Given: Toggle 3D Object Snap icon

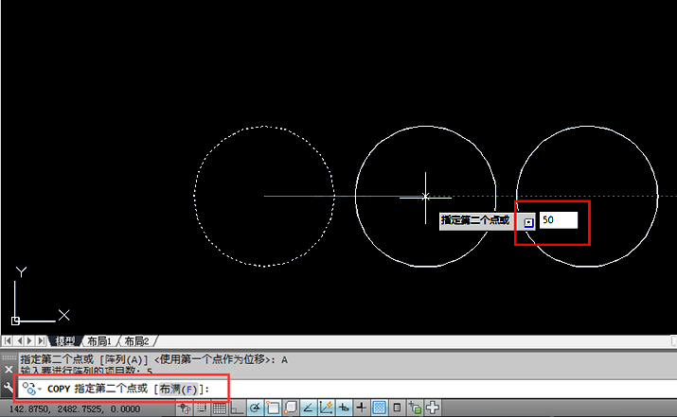Looking at the screenshot, I should tap(291, 408).
